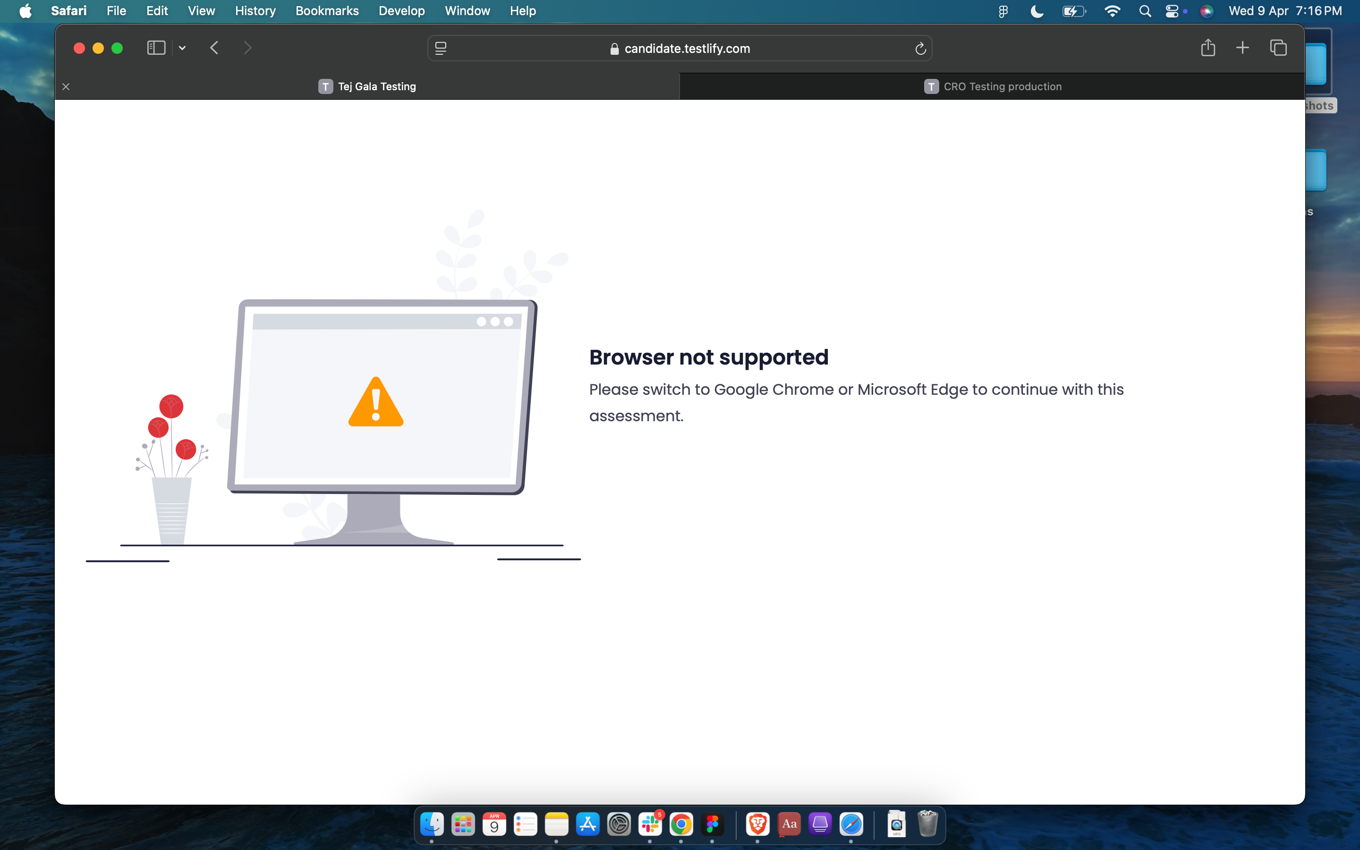Show the tab overview
This screenshot has height=850, width=1360.
(x=1278, y=48)
